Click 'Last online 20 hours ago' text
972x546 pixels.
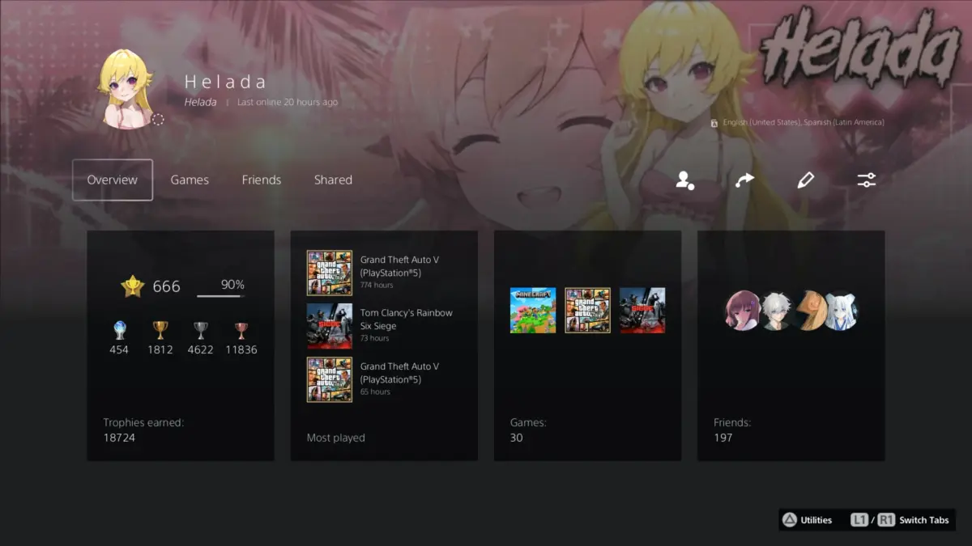tap(288, 103)
